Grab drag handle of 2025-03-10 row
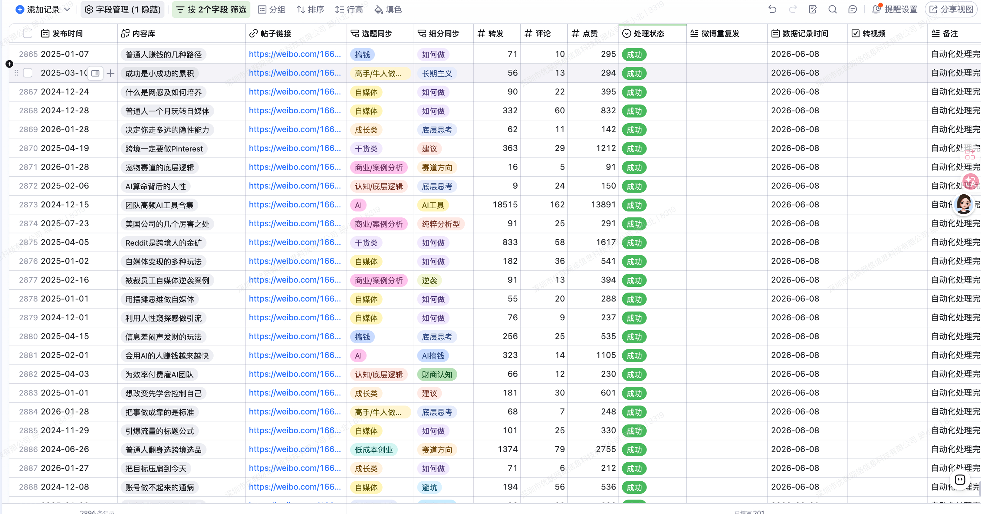This screenshot has width=981, height=514. pos(16,73)
